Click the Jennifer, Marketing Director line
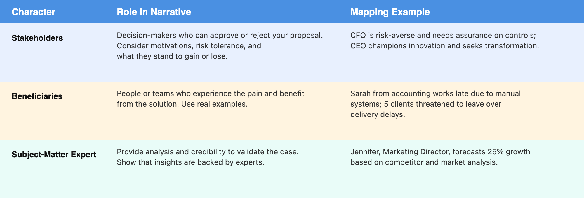The image size is (584, 198). pos(440,152)
